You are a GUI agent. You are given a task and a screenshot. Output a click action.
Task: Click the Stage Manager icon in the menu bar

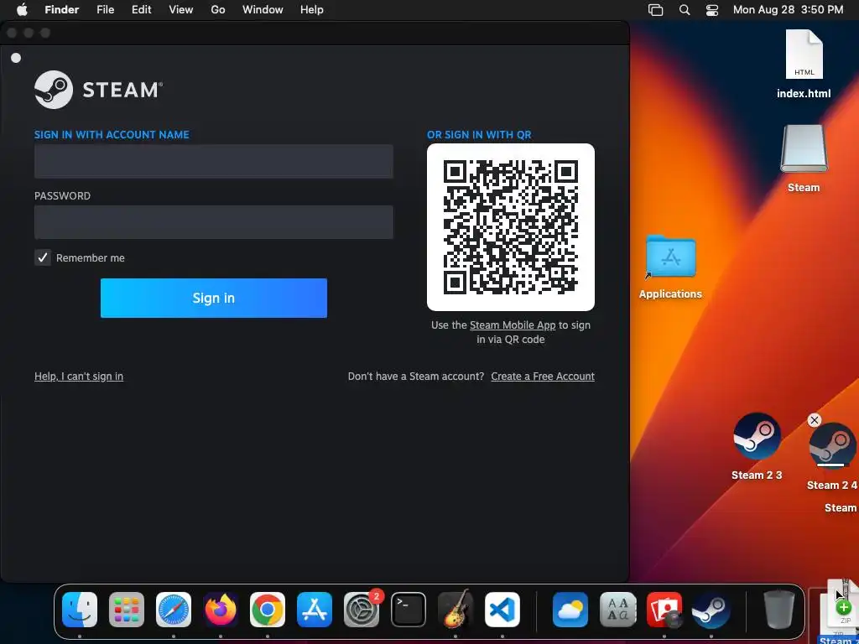tap(656, 9)
